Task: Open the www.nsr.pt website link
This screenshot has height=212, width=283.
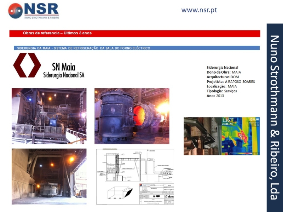Action: (x=199, y=10)
